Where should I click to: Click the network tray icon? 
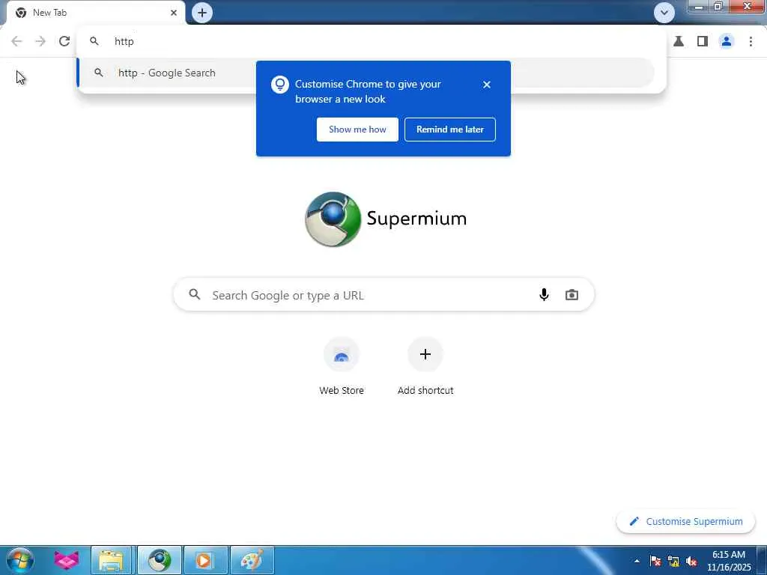(x=673, y=562)
